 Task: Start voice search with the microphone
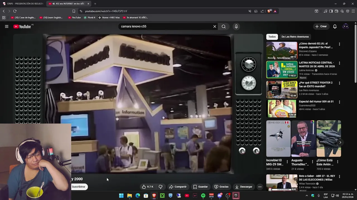(x=236, y=26)
